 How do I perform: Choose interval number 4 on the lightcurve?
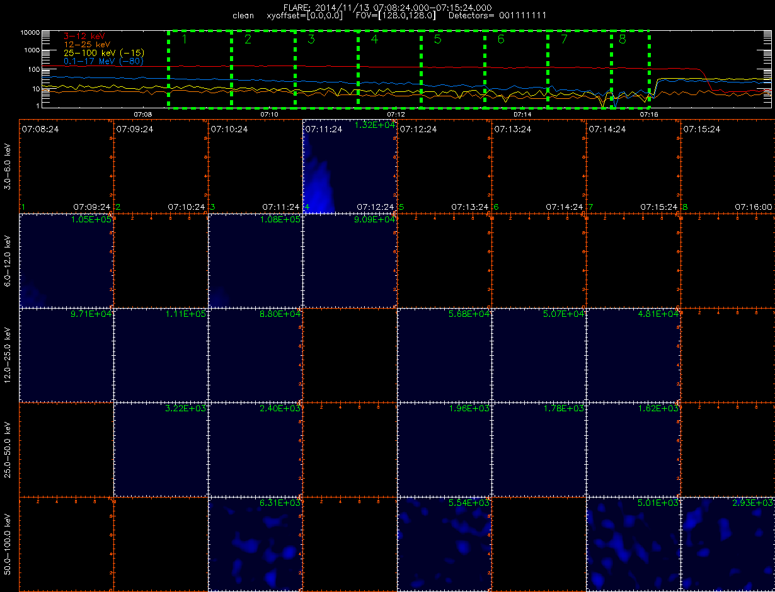tap(374, 40)
